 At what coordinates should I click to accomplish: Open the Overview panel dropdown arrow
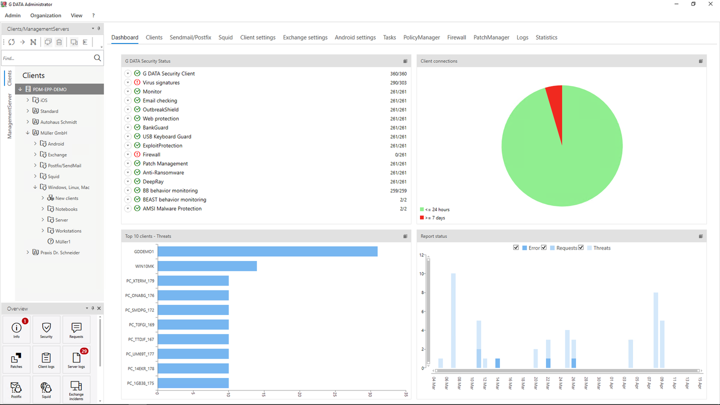pyautogui.click(x=86, y=308)
